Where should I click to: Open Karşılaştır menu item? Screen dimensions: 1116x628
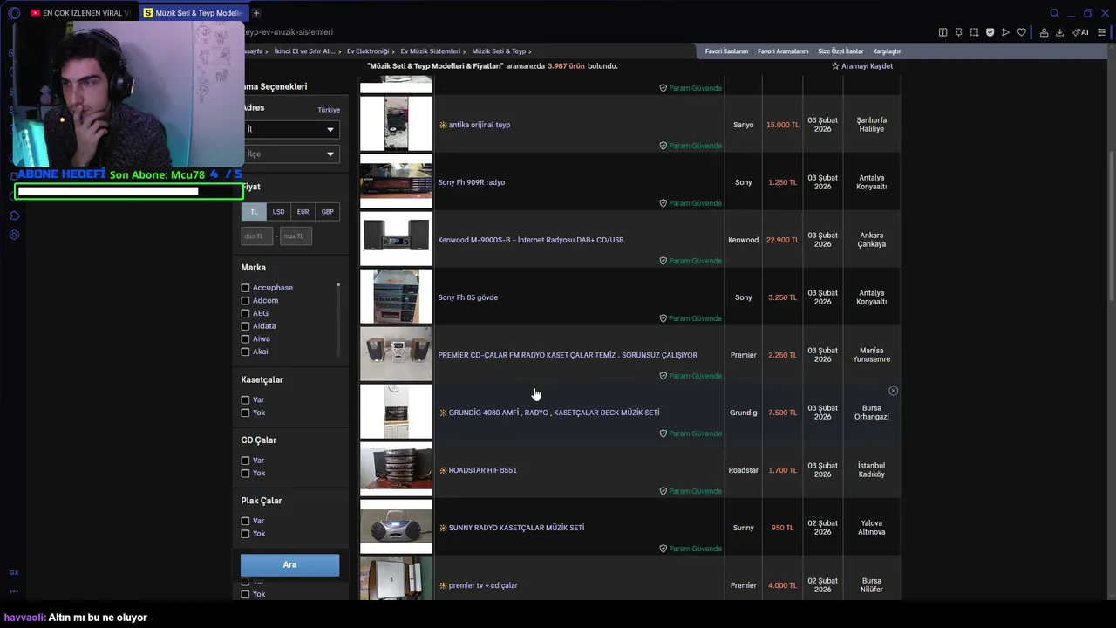[x=887, y=51]
